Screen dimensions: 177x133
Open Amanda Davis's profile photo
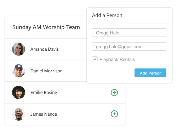click(19, 49)
